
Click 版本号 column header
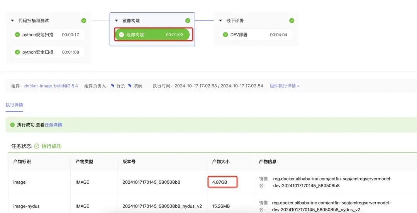click(x=129, y=162)
